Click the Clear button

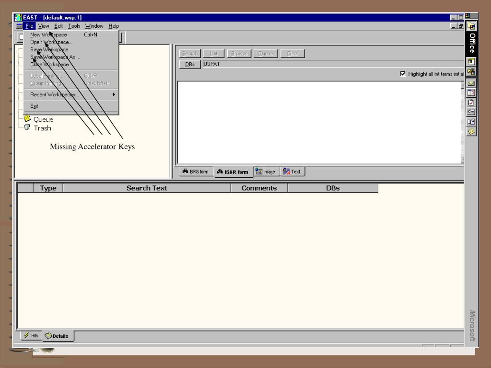point(292,54)
